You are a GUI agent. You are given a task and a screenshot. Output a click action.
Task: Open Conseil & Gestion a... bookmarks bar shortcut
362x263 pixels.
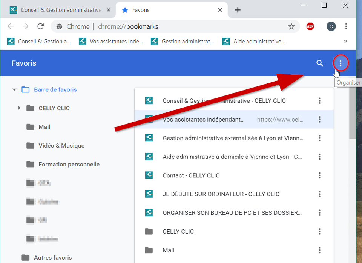39,42
